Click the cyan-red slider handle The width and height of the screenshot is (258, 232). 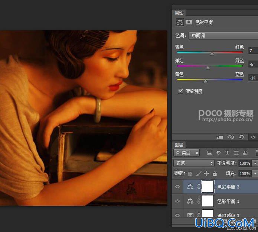coord(212,54)
